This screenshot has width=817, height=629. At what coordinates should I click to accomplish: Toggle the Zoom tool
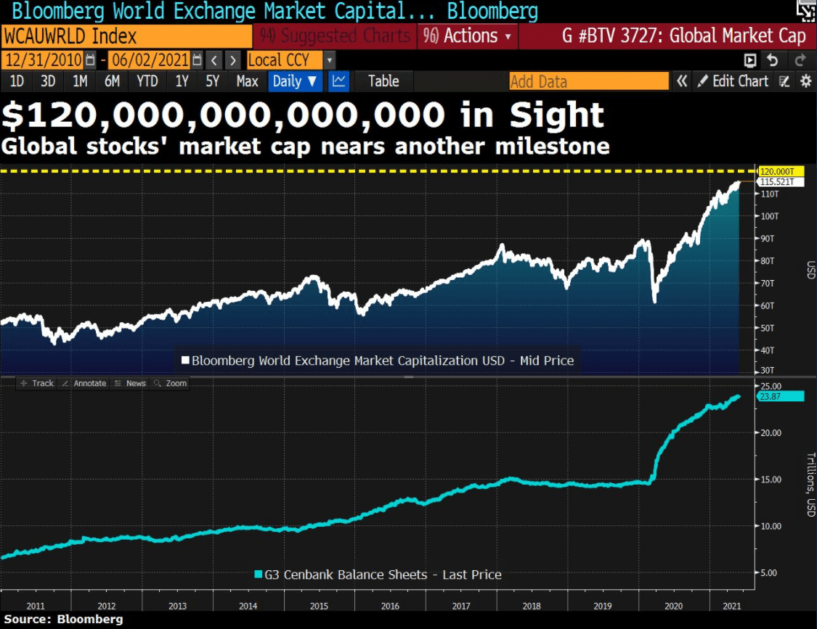click(171, 383)
